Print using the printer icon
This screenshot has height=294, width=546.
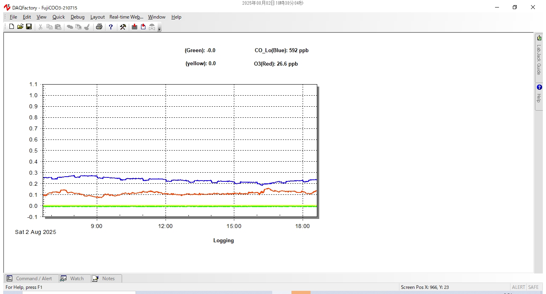[x=99, y=26]
